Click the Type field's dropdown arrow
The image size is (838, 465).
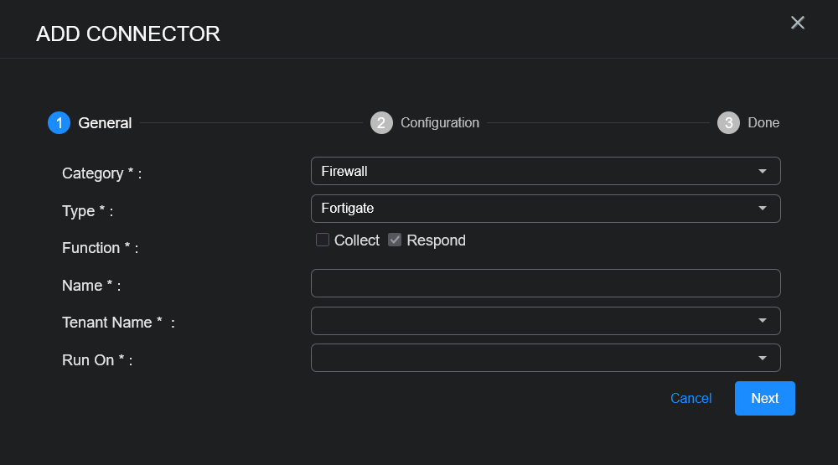762,209
